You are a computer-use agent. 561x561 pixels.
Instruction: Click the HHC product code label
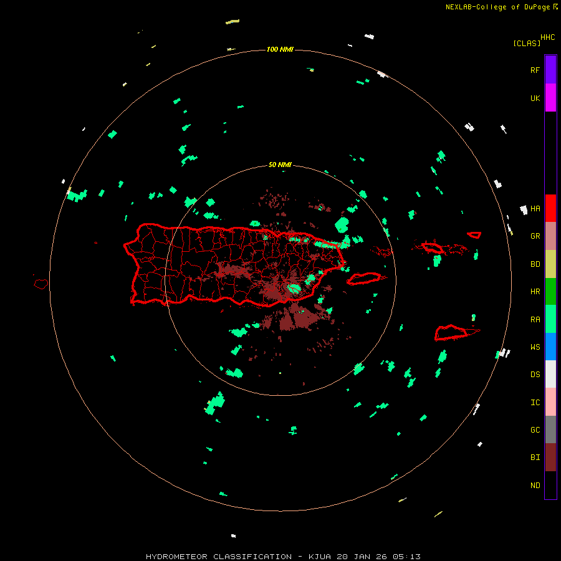(x=548, y=37)
